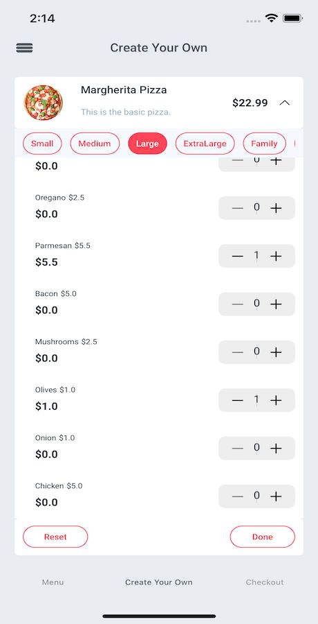Confirm toppings with Done button
This screenshot has height=624, width=318.
[x=263, y=537]
